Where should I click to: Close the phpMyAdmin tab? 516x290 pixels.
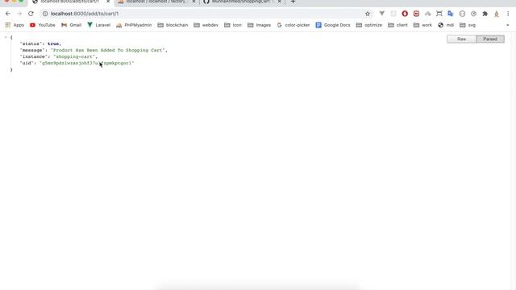point(193,2)
